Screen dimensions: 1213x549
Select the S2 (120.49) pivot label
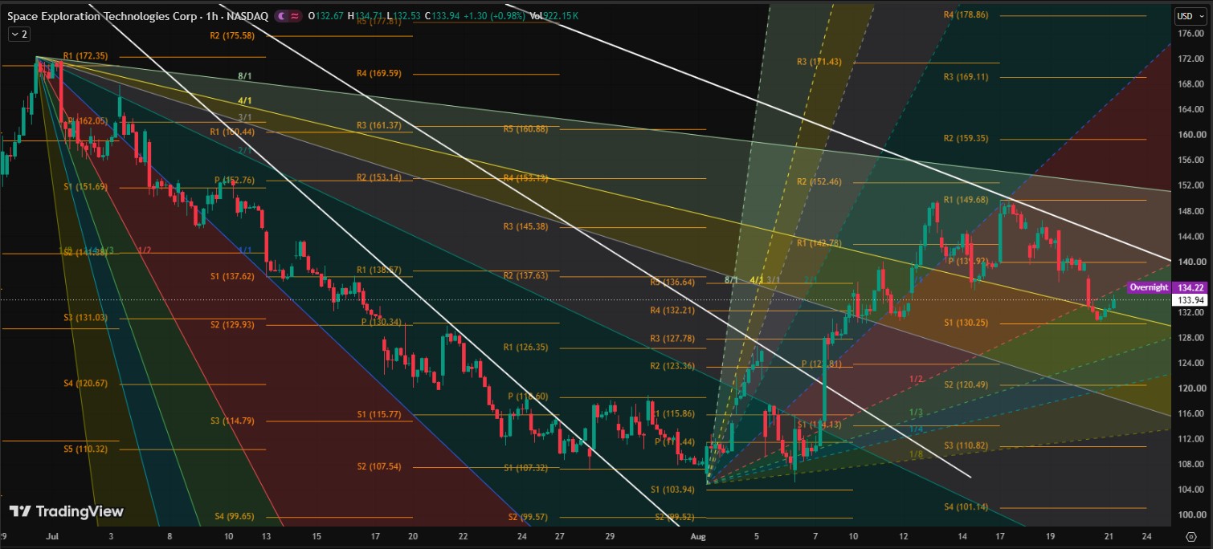pyautogui.click(x=966, y=384)
